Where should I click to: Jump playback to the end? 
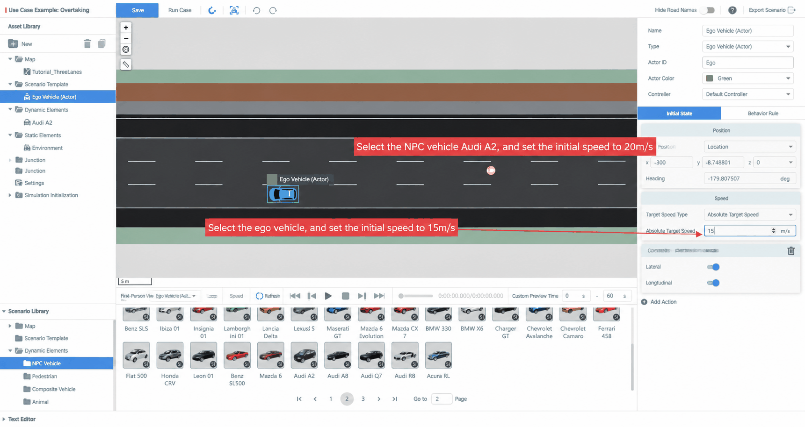coord(379,296)
